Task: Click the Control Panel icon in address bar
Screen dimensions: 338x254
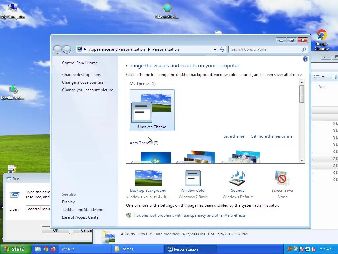Action: pyautogui.click(x=80, y=49)
